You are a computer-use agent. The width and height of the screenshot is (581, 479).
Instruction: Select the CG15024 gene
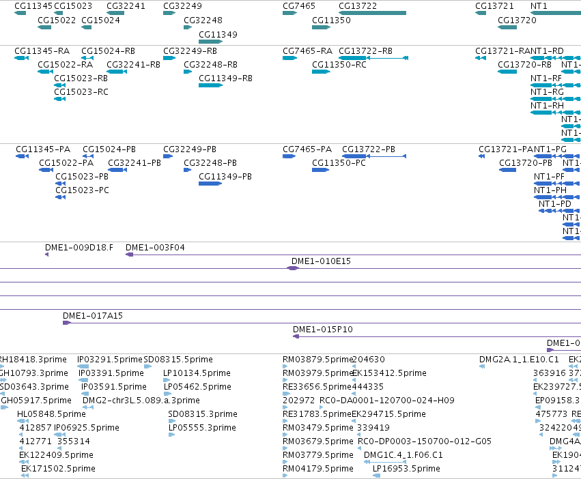[86, 27]
